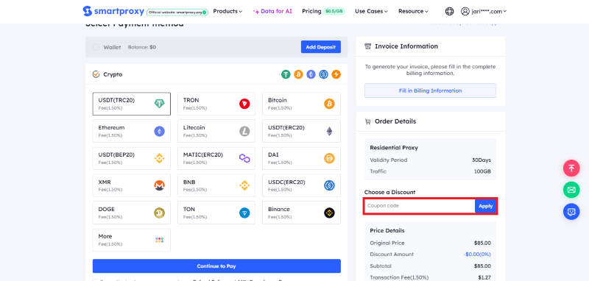Select the More payment options card
Viewport: 589px width, 281px height.
coord(132,240)
